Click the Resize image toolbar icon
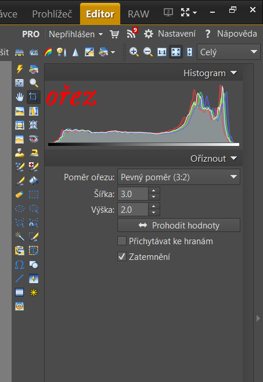This screenshot has width=263, height=382. 89,52
